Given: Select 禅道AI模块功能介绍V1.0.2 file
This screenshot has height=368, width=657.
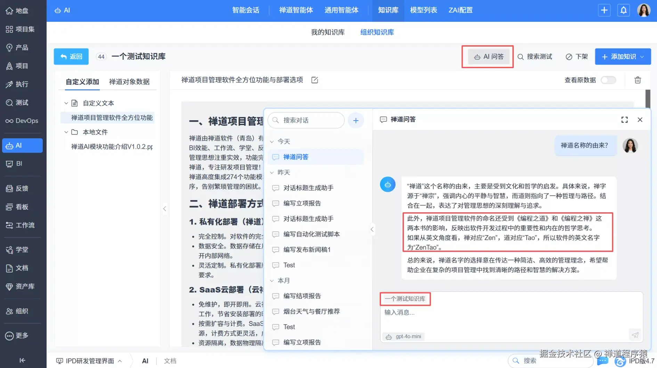Looking at the screenshot, I should tap(112, 147).
